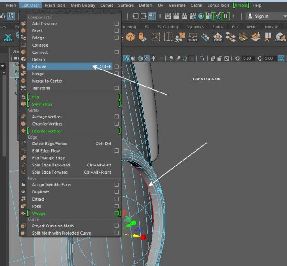Click the Poke option box

coord(117,206)
